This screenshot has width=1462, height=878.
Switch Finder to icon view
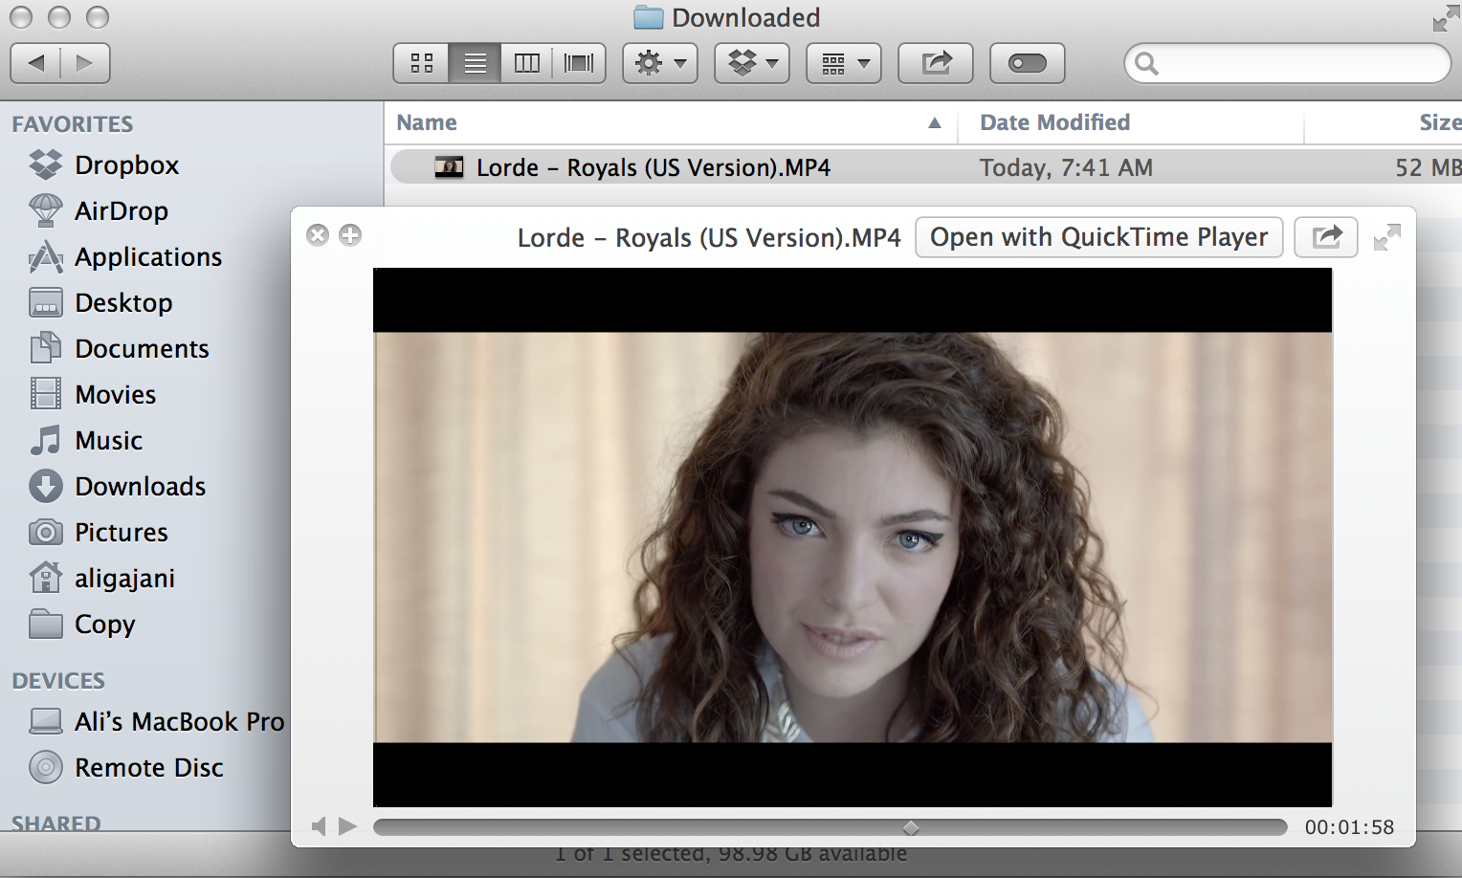click(x=421, y=63)
